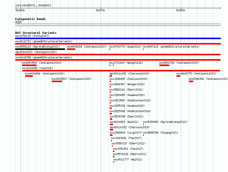Open nsv3051501 (Fan2017) variant
This screenshot has height=172, width=228.
[128, 149]
